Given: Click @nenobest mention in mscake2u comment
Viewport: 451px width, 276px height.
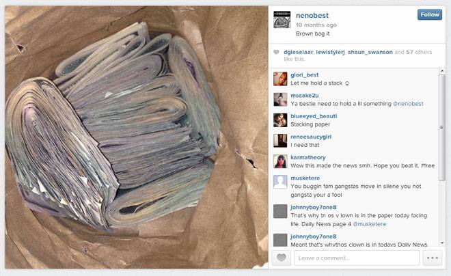Looking at the screenshot, I should pos(408,104).
